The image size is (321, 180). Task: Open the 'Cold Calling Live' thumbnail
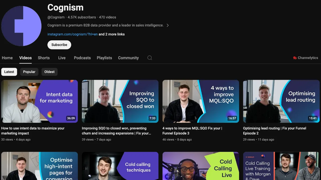click(x=201, y=166)
